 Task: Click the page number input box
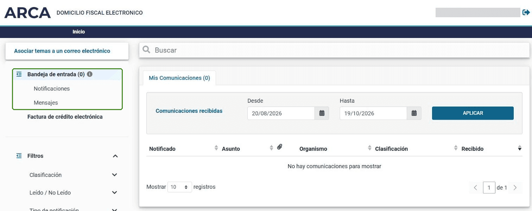[x=489, y=188]
